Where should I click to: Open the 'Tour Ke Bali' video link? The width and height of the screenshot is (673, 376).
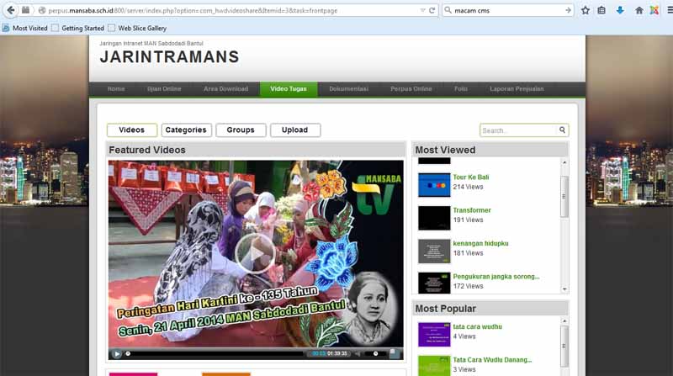pos(471,177)
